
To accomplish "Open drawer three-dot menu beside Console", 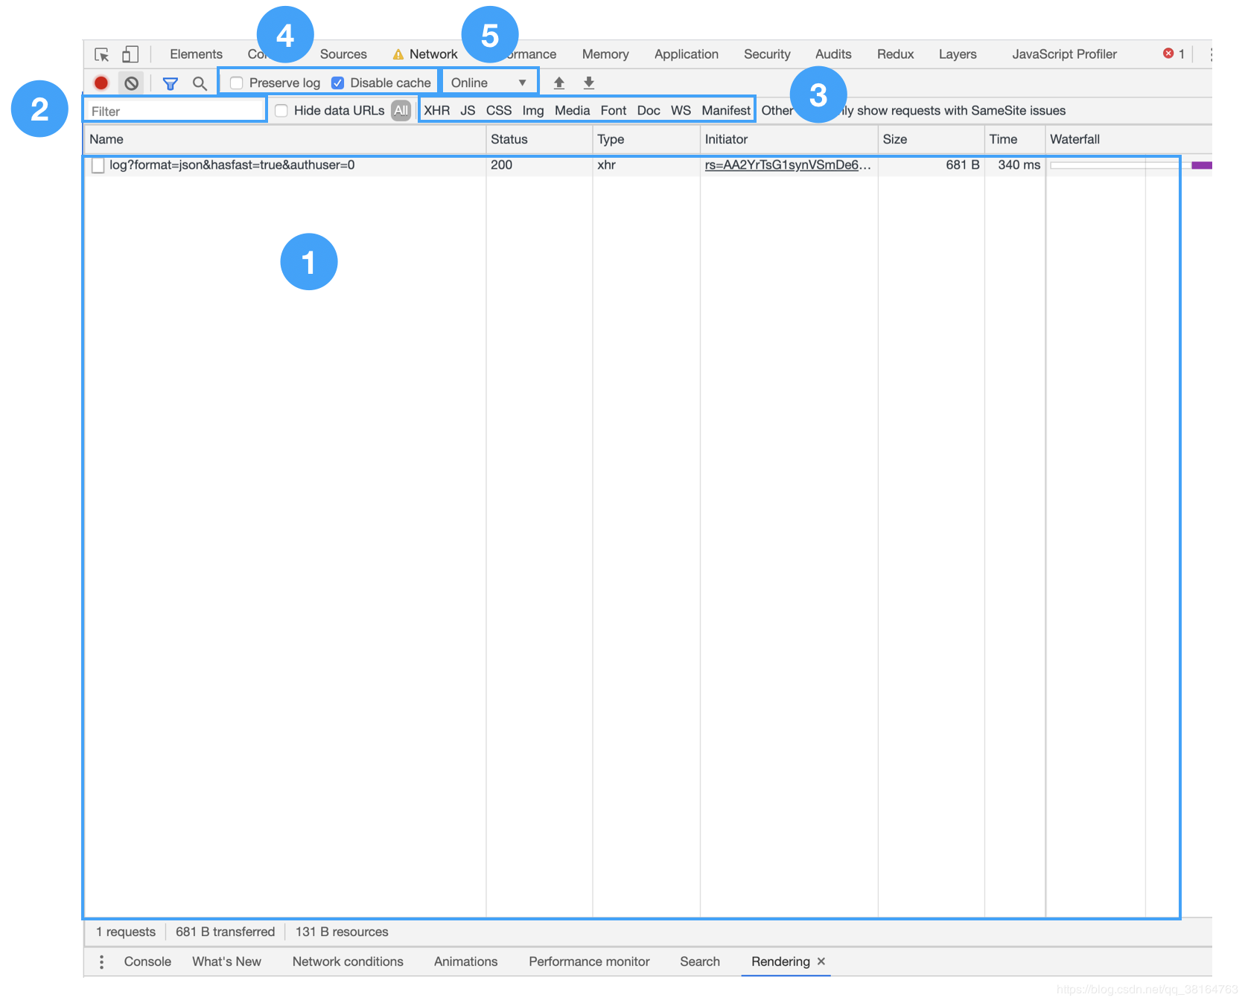I will [101, 962].
